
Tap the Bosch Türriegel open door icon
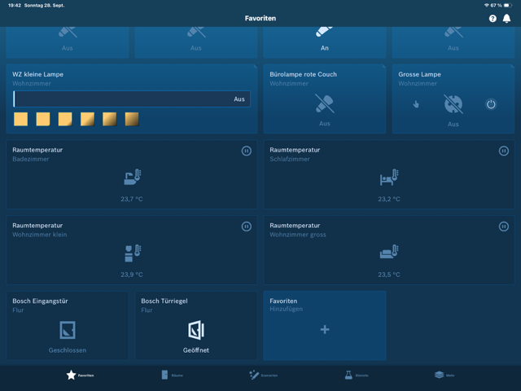[x=196, y=330]
